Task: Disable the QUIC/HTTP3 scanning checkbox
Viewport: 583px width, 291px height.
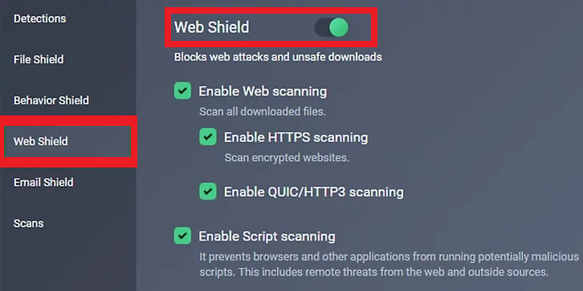Action: click(x=208, y=192)
